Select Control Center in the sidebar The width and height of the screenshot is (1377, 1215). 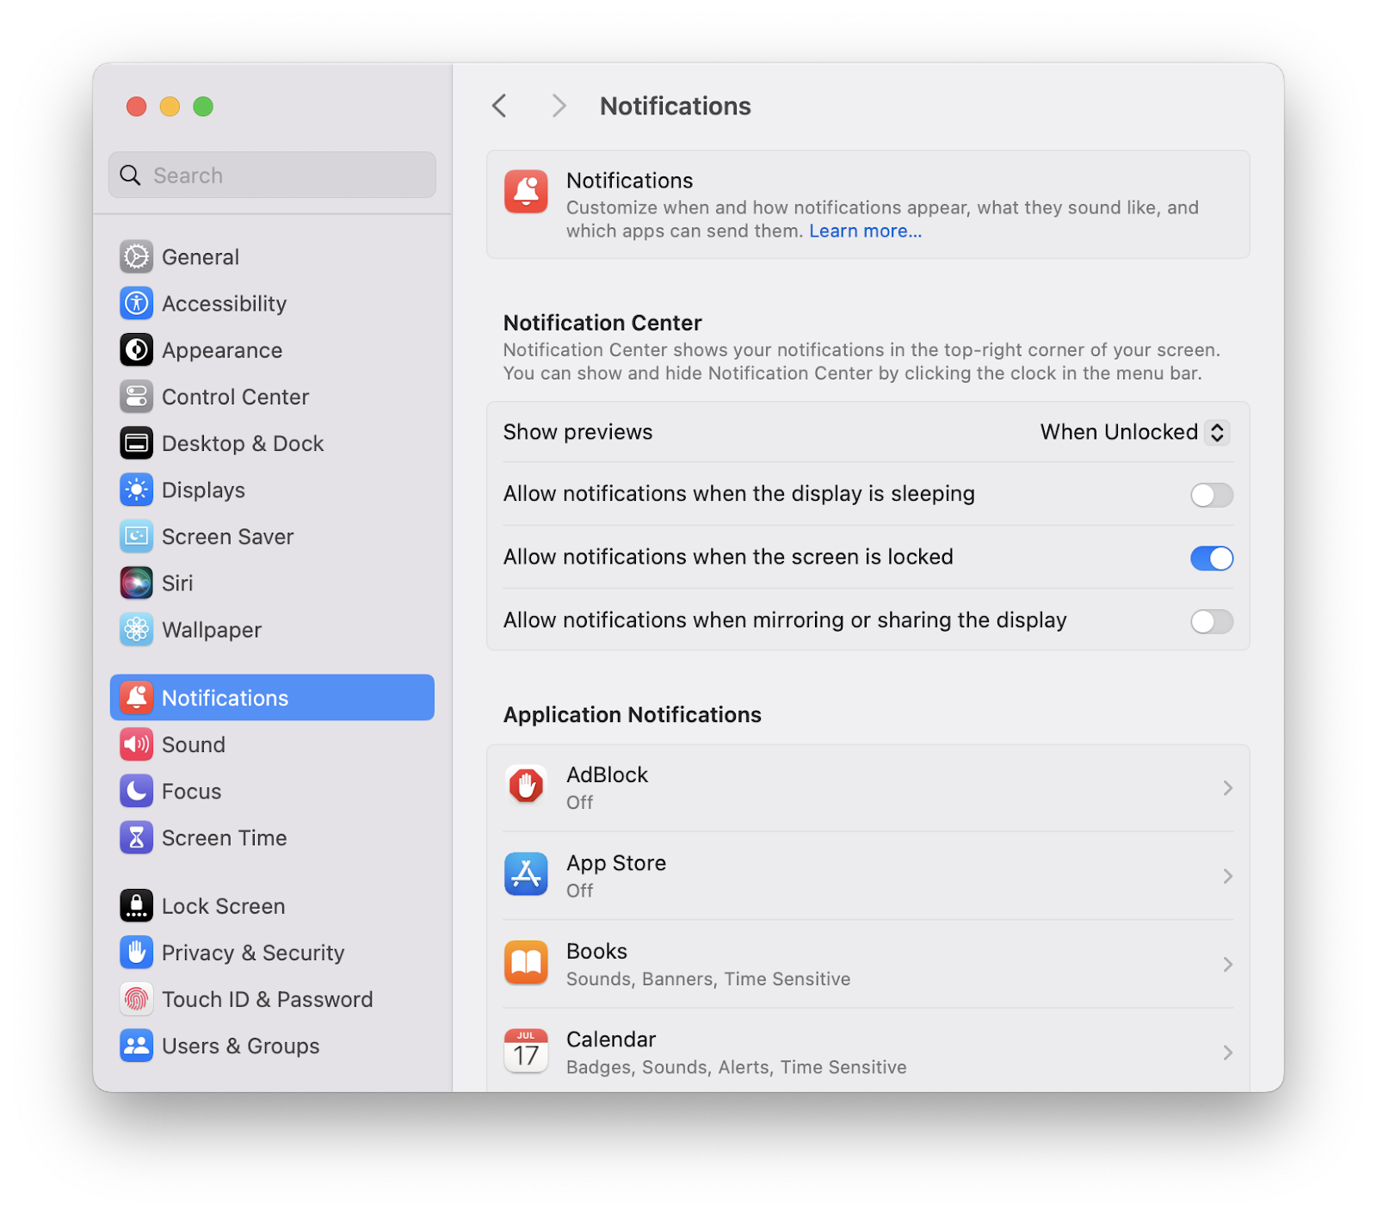[x=272, y=397]
